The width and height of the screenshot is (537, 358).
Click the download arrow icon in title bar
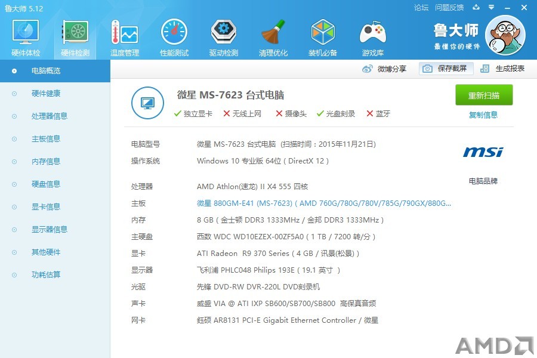[x=476, y=7]
